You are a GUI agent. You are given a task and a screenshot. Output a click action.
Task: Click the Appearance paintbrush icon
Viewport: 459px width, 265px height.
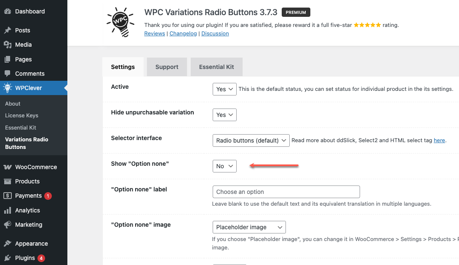click(x=8, y=244)
